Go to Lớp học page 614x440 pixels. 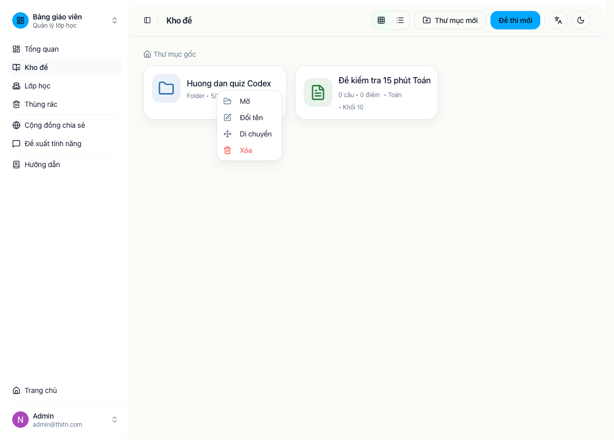pyautogui.click(x=65, y=86)
